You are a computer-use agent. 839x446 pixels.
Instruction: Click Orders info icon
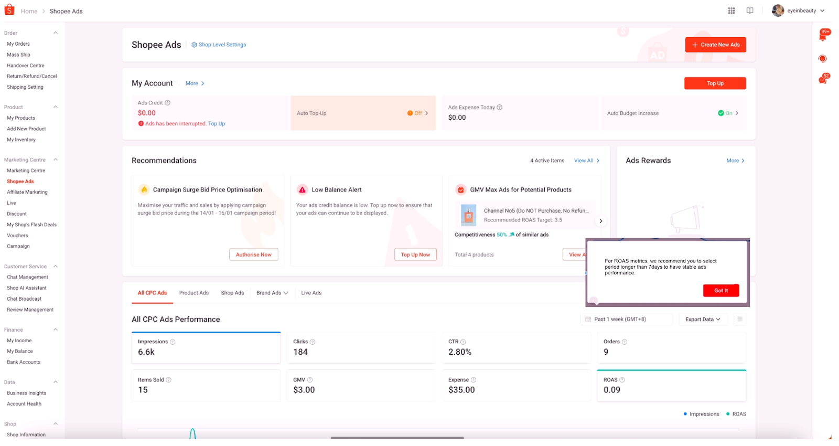(x=625, y=342)
